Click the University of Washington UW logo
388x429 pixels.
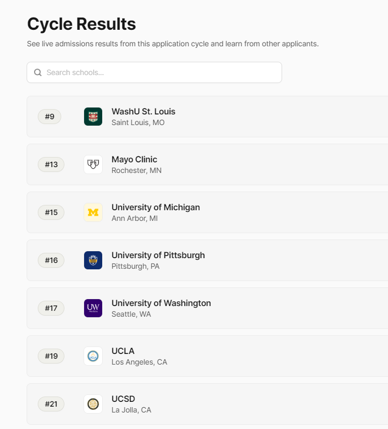pyautogui.click(x=93, y=308)
